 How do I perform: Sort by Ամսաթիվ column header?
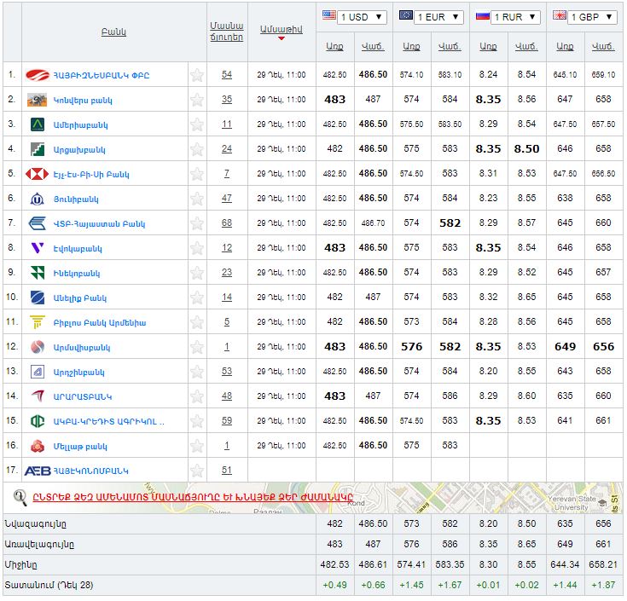click(282, 29)
